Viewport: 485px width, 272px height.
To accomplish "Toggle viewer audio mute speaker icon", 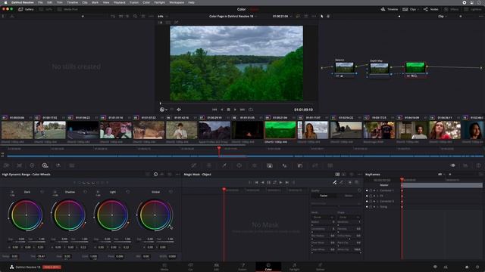I will click(179, 110).
